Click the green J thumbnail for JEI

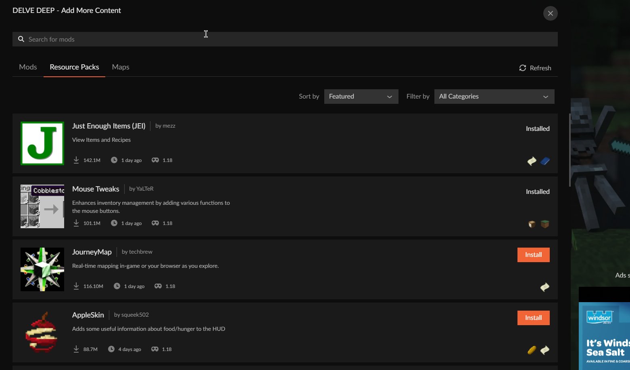42,143
